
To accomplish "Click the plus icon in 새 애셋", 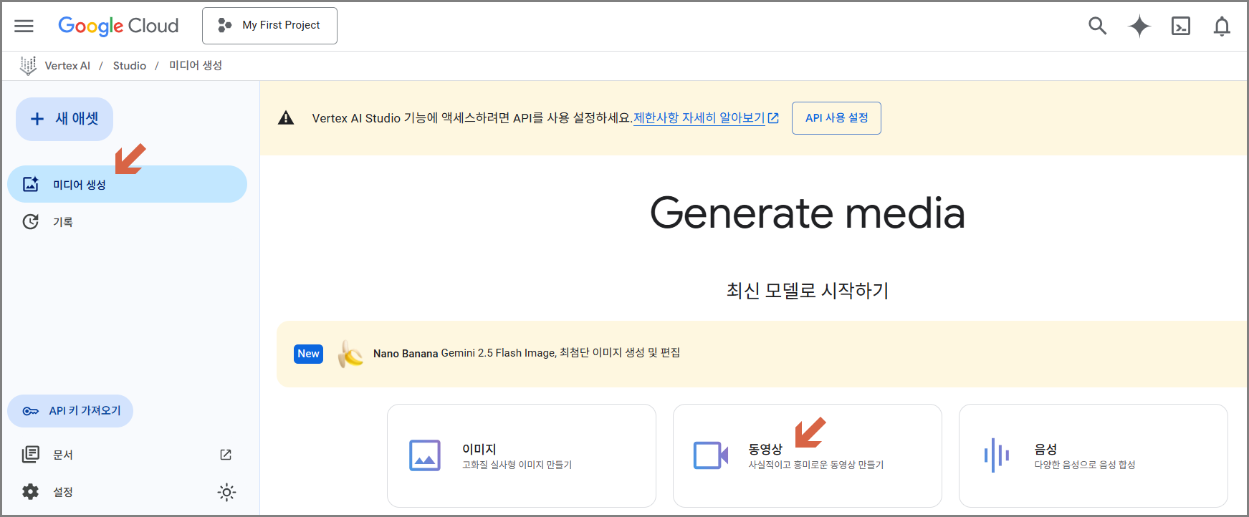I will click(x=37, y=119).
